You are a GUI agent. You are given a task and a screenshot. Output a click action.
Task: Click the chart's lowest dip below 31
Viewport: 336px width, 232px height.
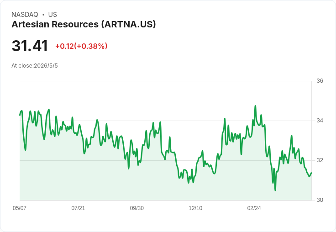point(275,190)
